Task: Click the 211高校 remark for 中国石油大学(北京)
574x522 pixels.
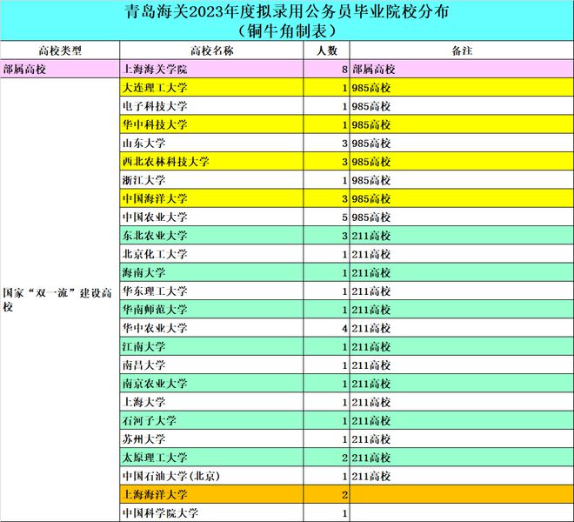Action: (x=462, y=476)
